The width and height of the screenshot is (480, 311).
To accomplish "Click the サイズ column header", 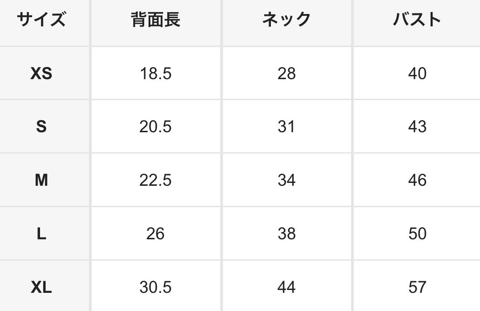I will 41,20.
